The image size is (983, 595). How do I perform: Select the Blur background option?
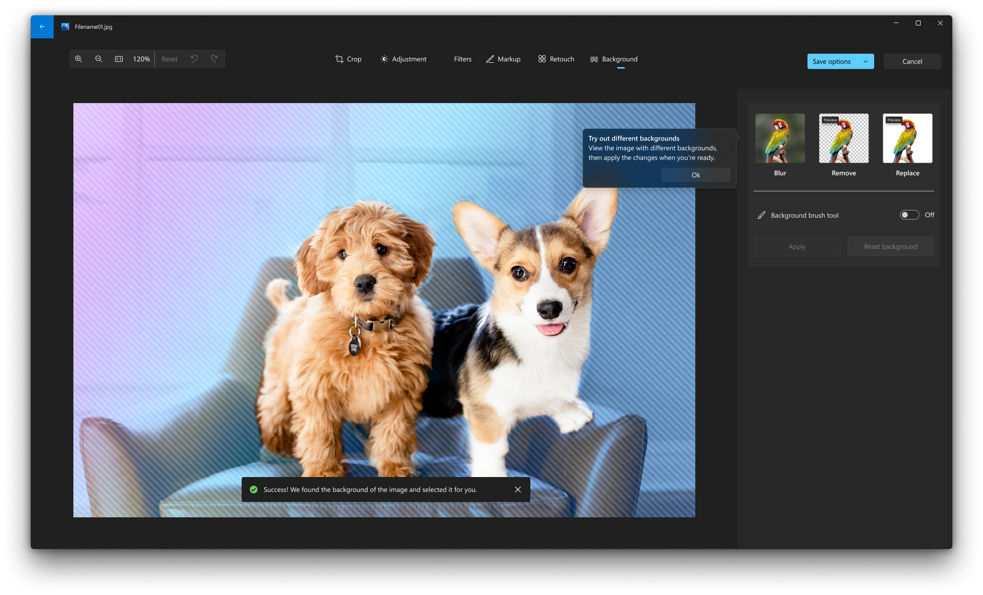pos(779,139)
